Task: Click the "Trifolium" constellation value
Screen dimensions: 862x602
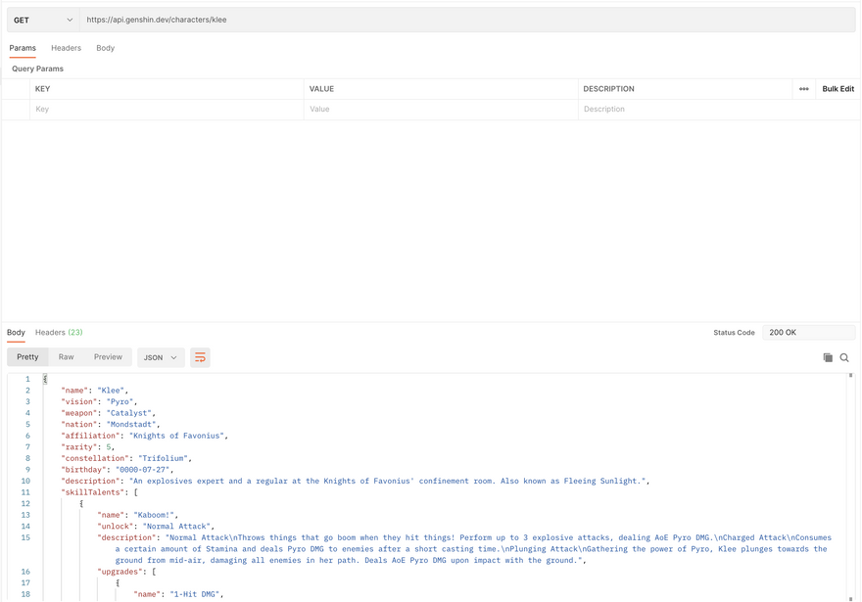Action: tap(163, 458)
